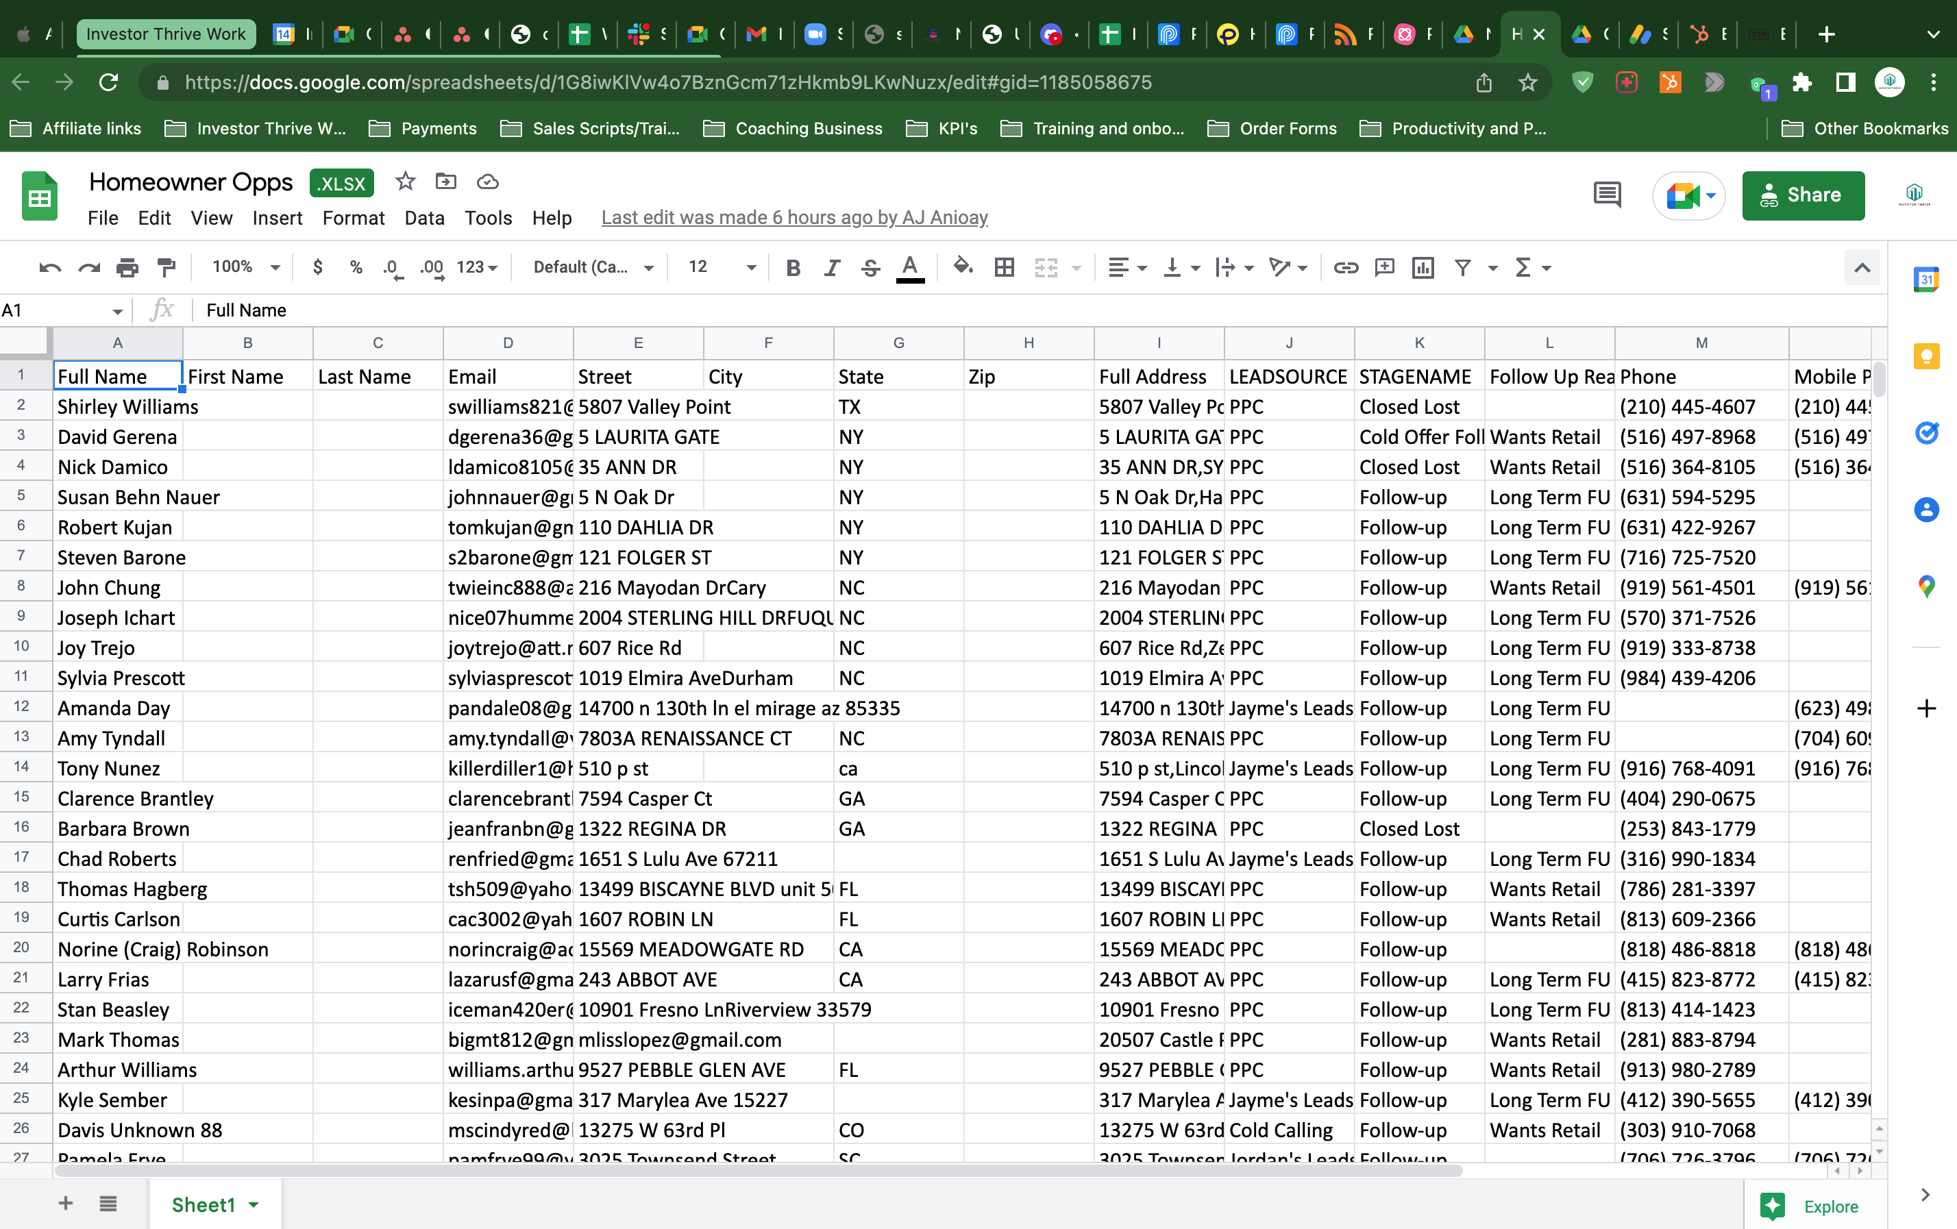Toggle strikethrough formatting

(x=870, y=267)
